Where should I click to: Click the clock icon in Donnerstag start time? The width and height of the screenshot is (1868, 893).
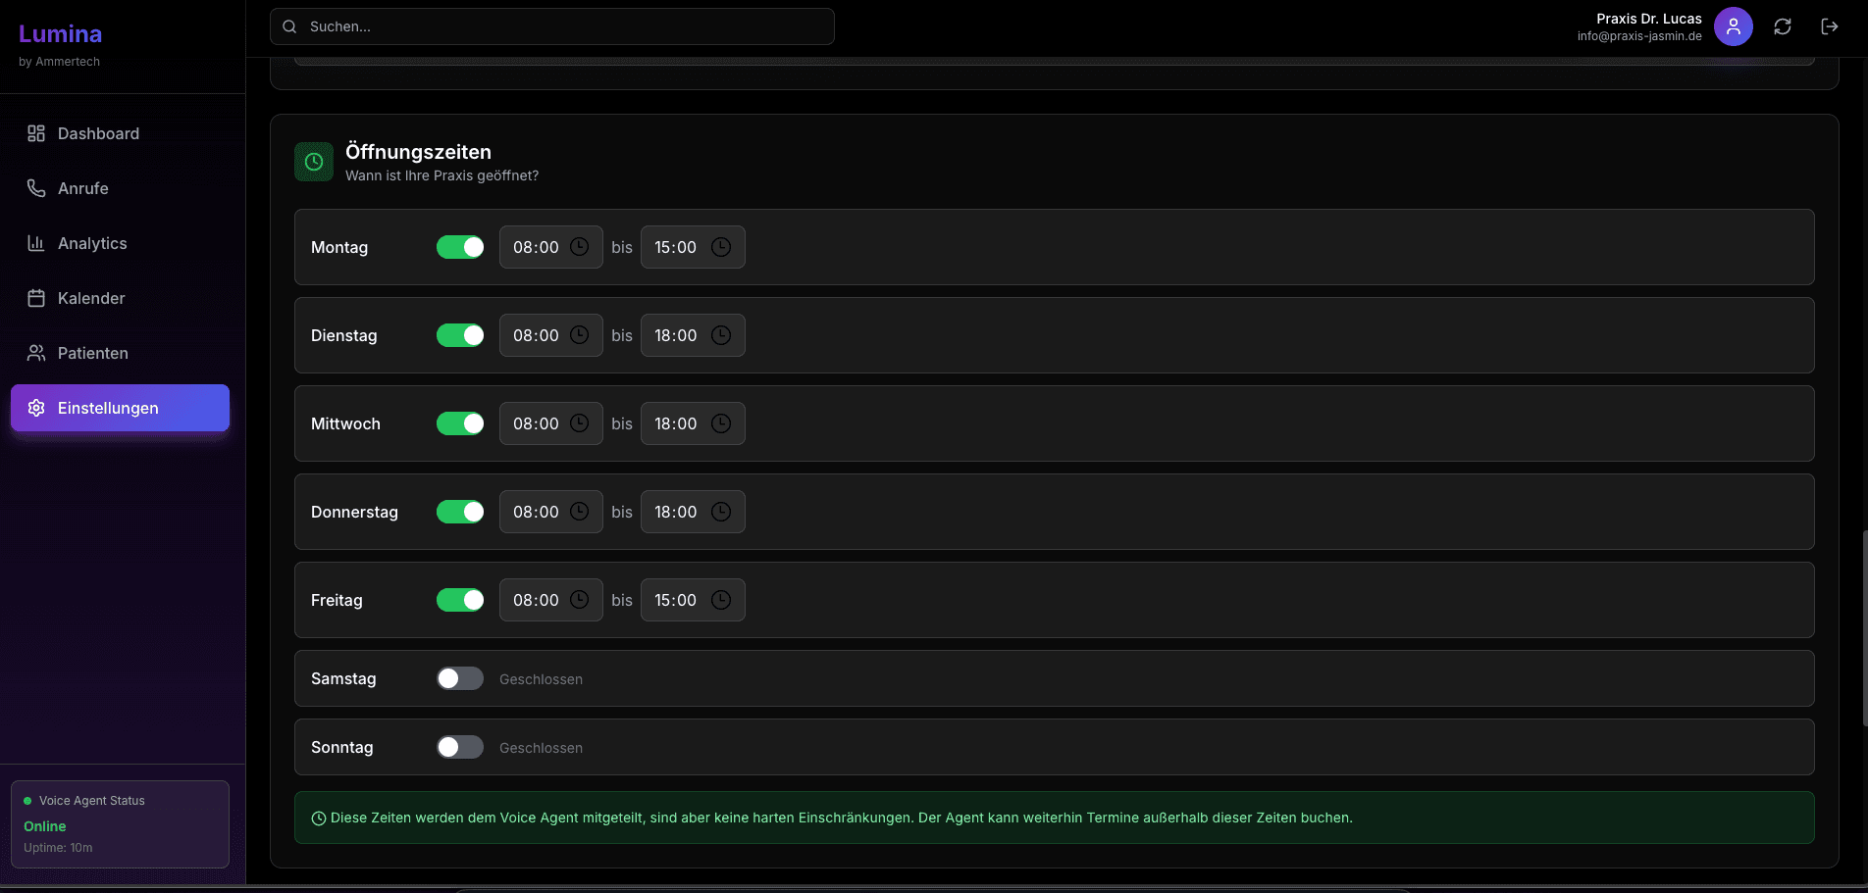pyautogui.click(x=580, y=512)
